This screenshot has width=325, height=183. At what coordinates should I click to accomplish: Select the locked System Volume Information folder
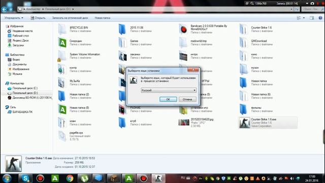pos(62,56)
